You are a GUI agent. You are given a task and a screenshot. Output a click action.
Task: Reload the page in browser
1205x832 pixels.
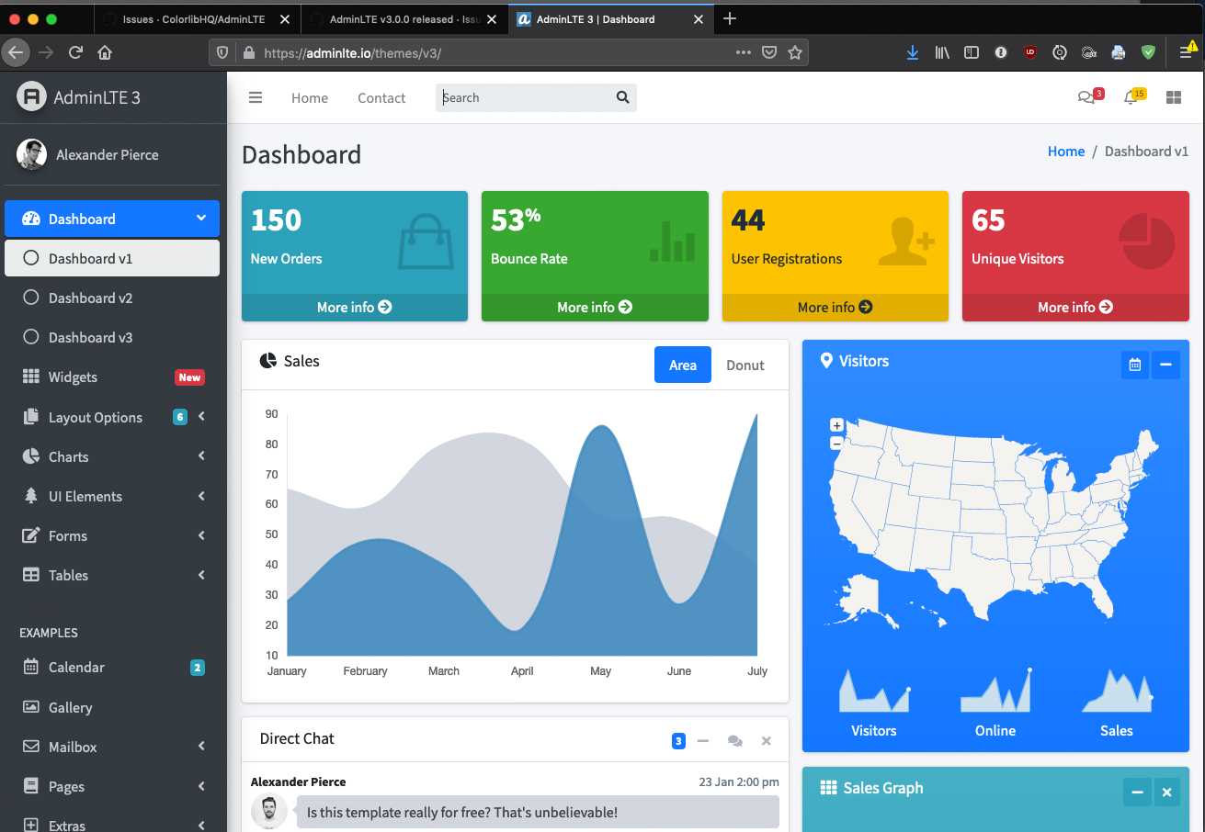tap(75, 53)
